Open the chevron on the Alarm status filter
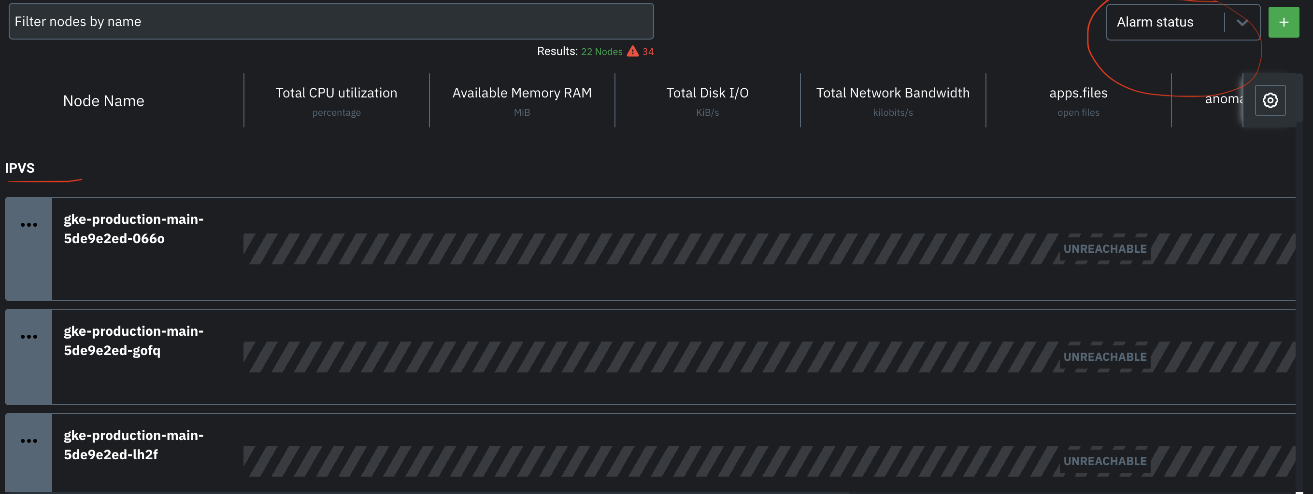The width and height of the screenshot is (1313, 494). [1242, 22]
